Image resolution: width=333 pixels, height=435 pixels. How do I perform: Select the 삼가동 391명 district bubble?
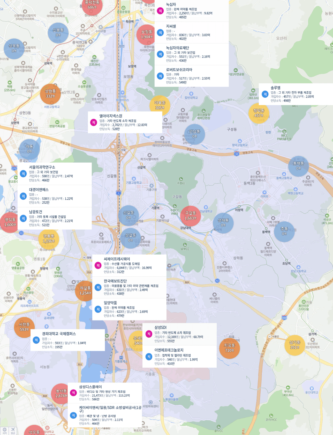[295, 345]
